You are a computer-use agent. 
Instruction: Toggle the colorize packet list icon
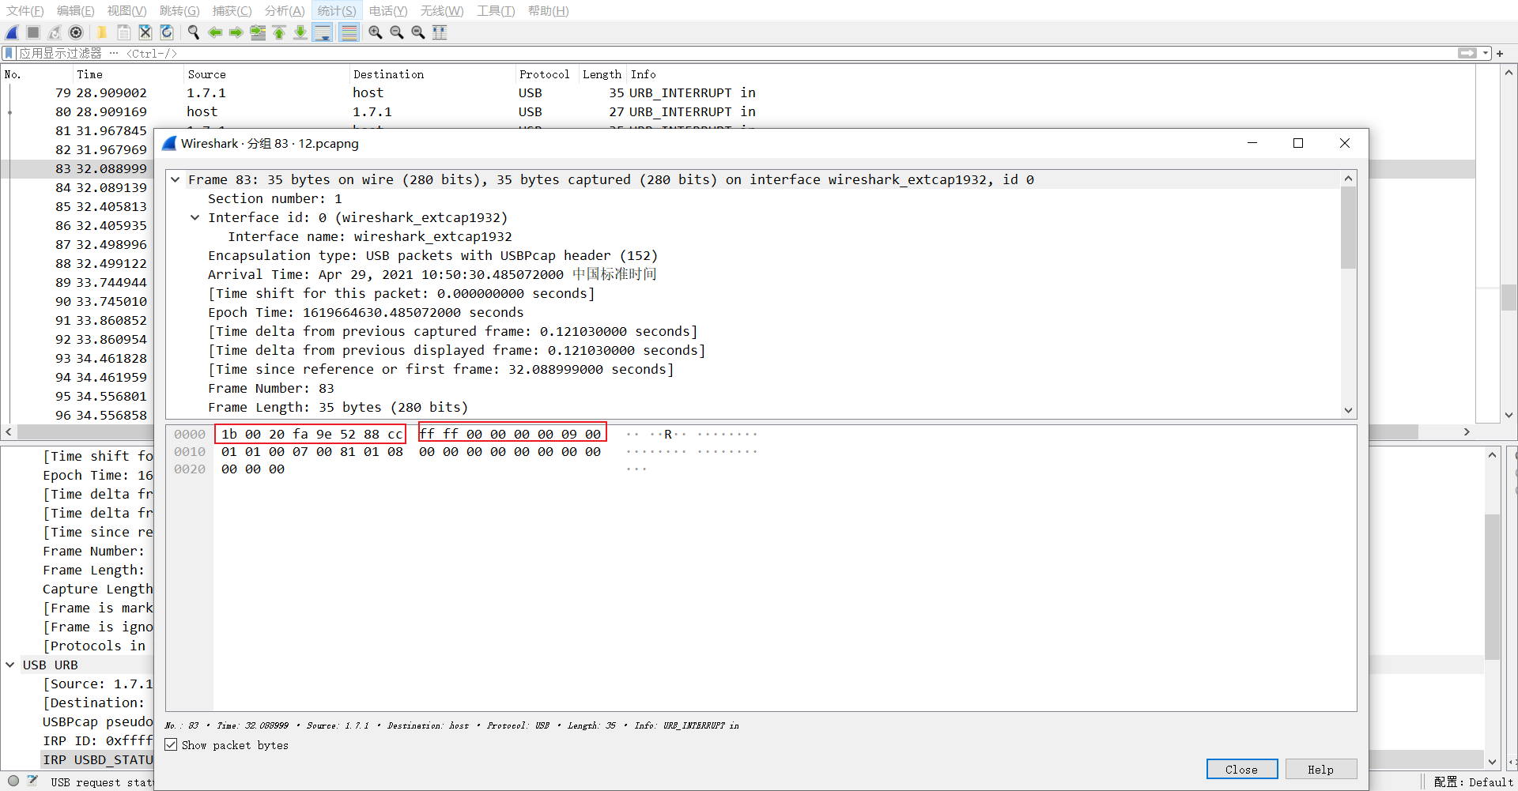349,32
